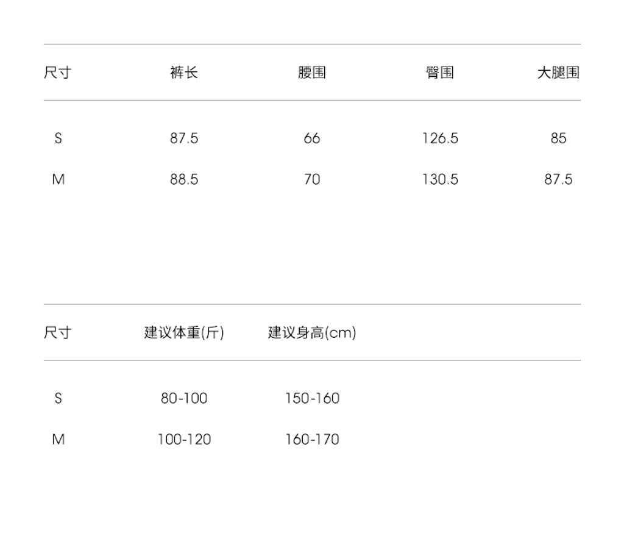Click height range 150-160
This screenshot has width=624, height=536.
click(x=312, y=398)
